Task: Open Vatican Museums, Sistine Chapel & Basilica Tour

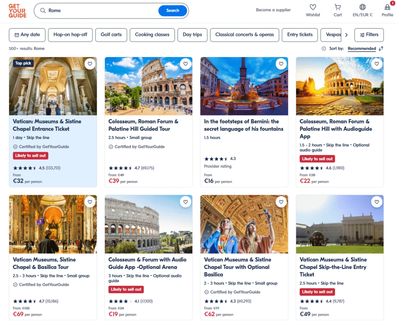Action: click(x=44, y=263)
